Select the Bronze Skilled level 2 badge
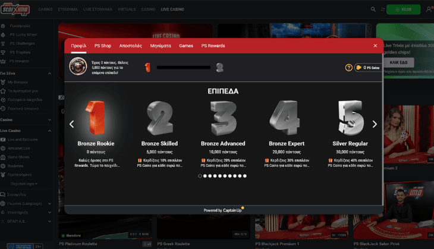 coord(159,118)
